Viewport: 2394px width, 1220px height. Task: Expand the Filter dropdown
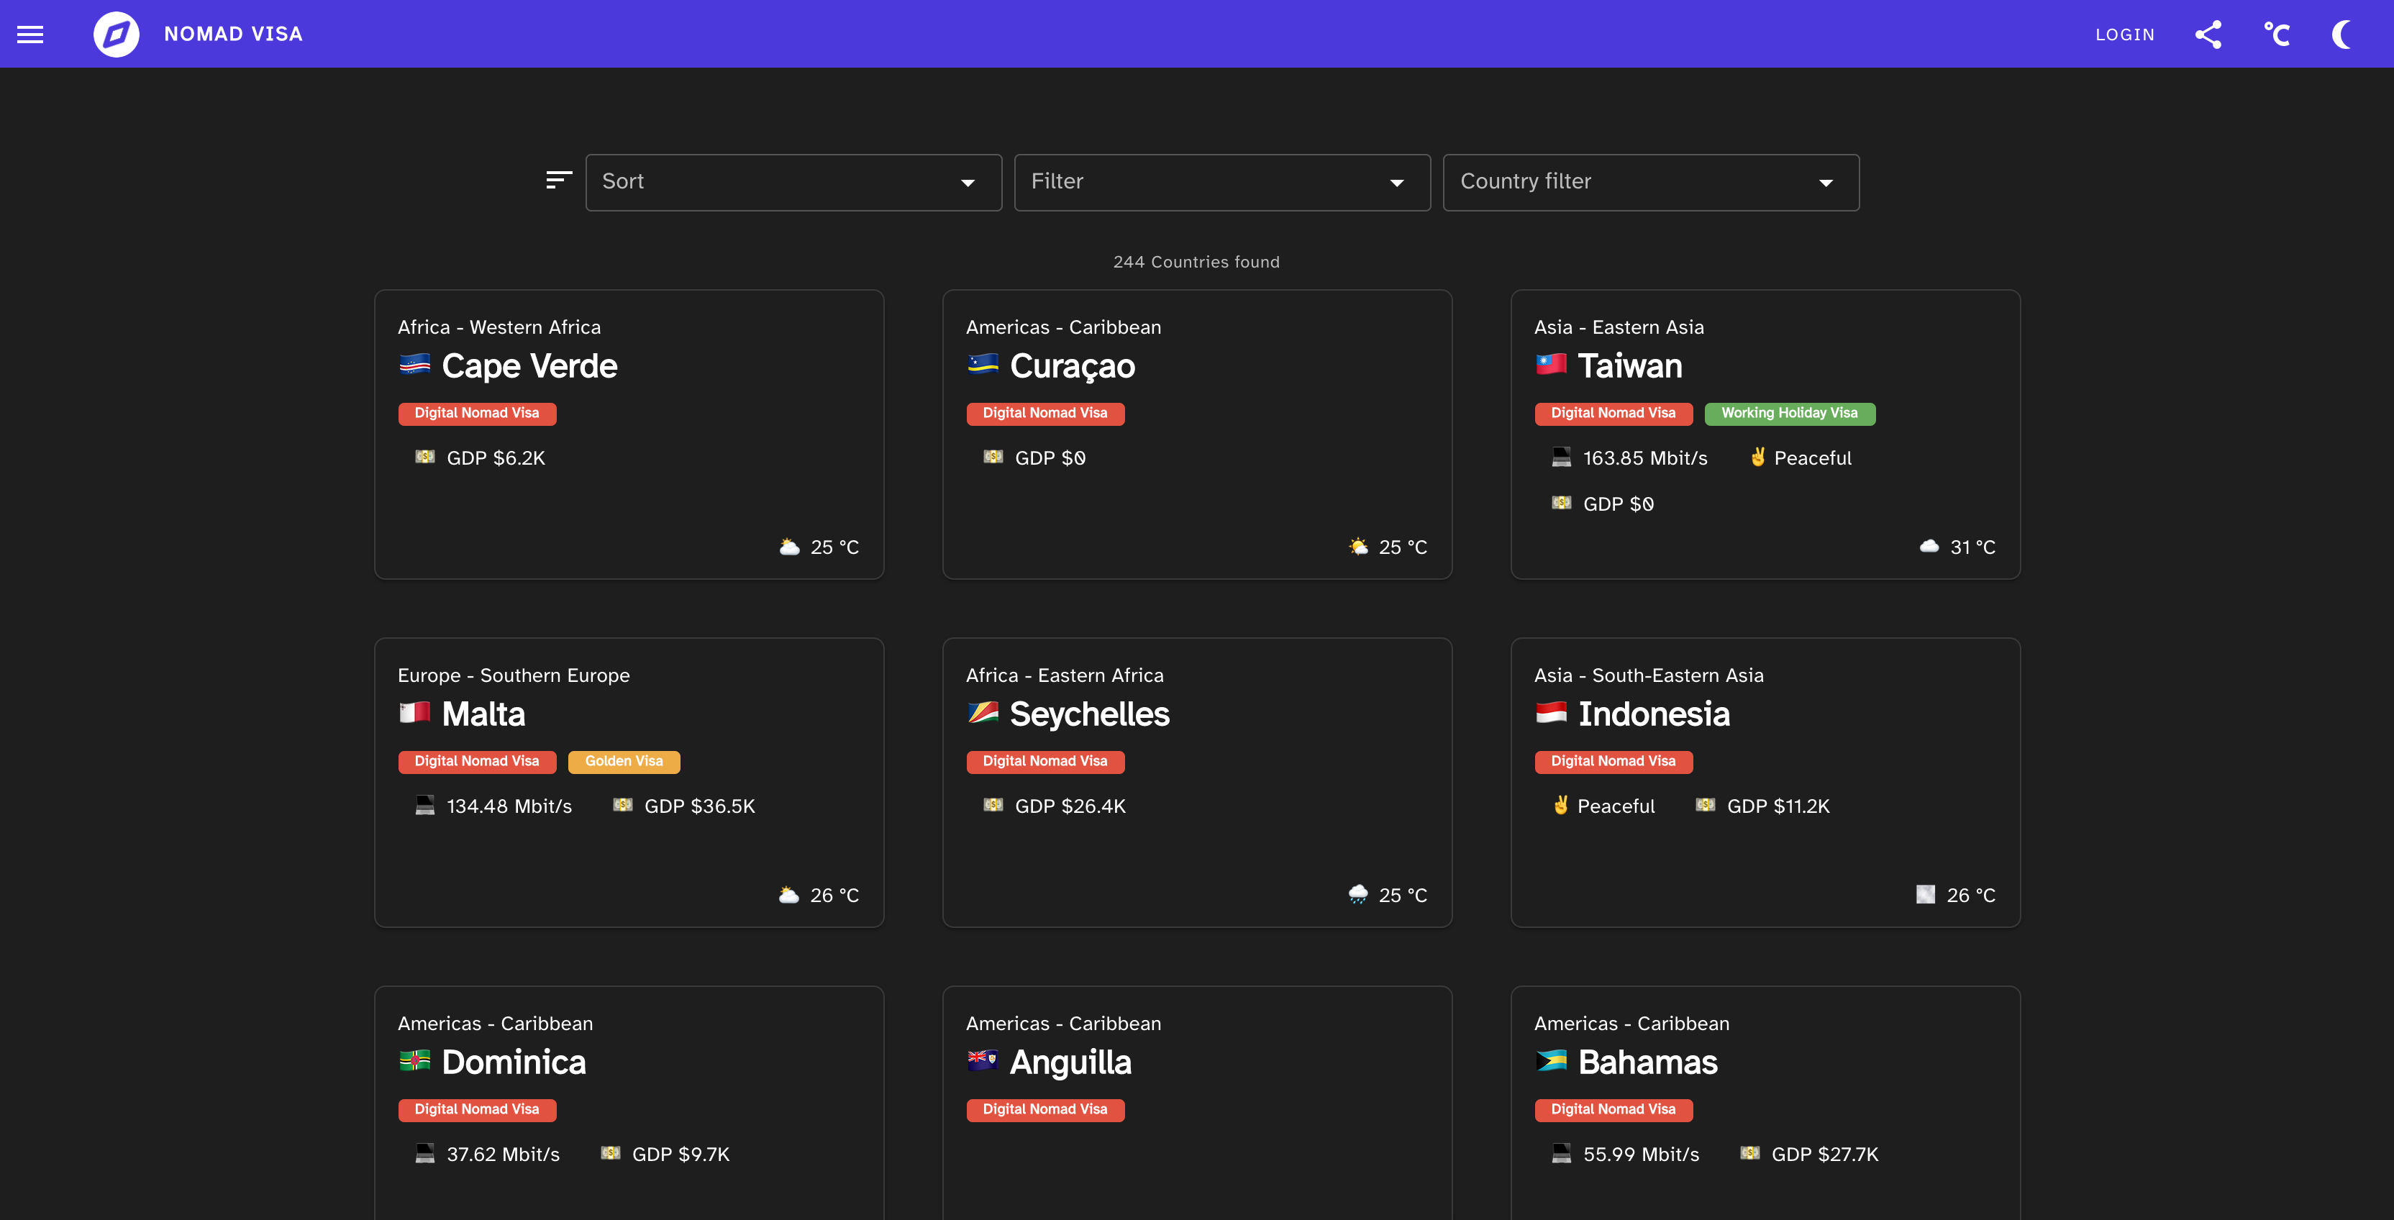[1221, 182]
